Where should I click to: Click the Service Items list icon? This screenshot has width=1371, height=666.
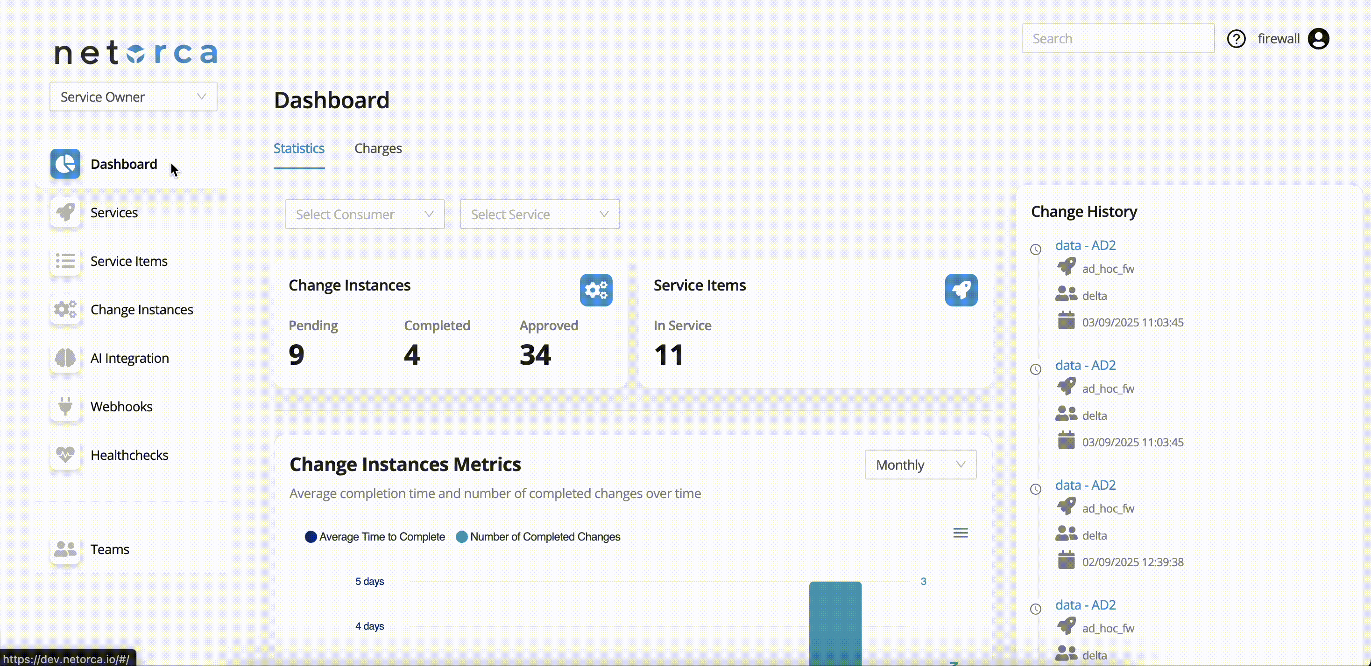[x=65, y=260]
